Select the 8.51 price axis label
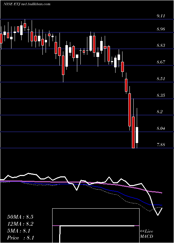The width and height of the screenshot is (174, 243). point(161,78)
